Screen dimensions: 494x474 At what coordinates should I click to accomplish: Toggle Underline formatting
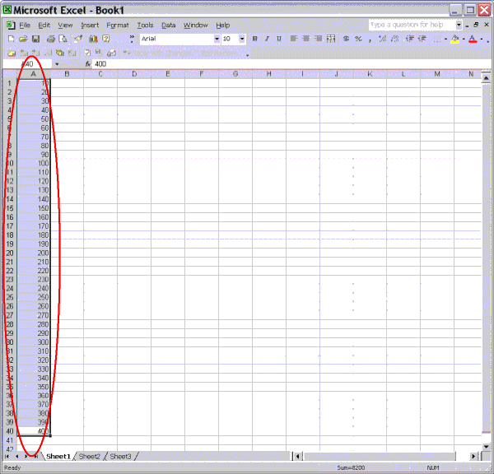(x=278, y=39)
